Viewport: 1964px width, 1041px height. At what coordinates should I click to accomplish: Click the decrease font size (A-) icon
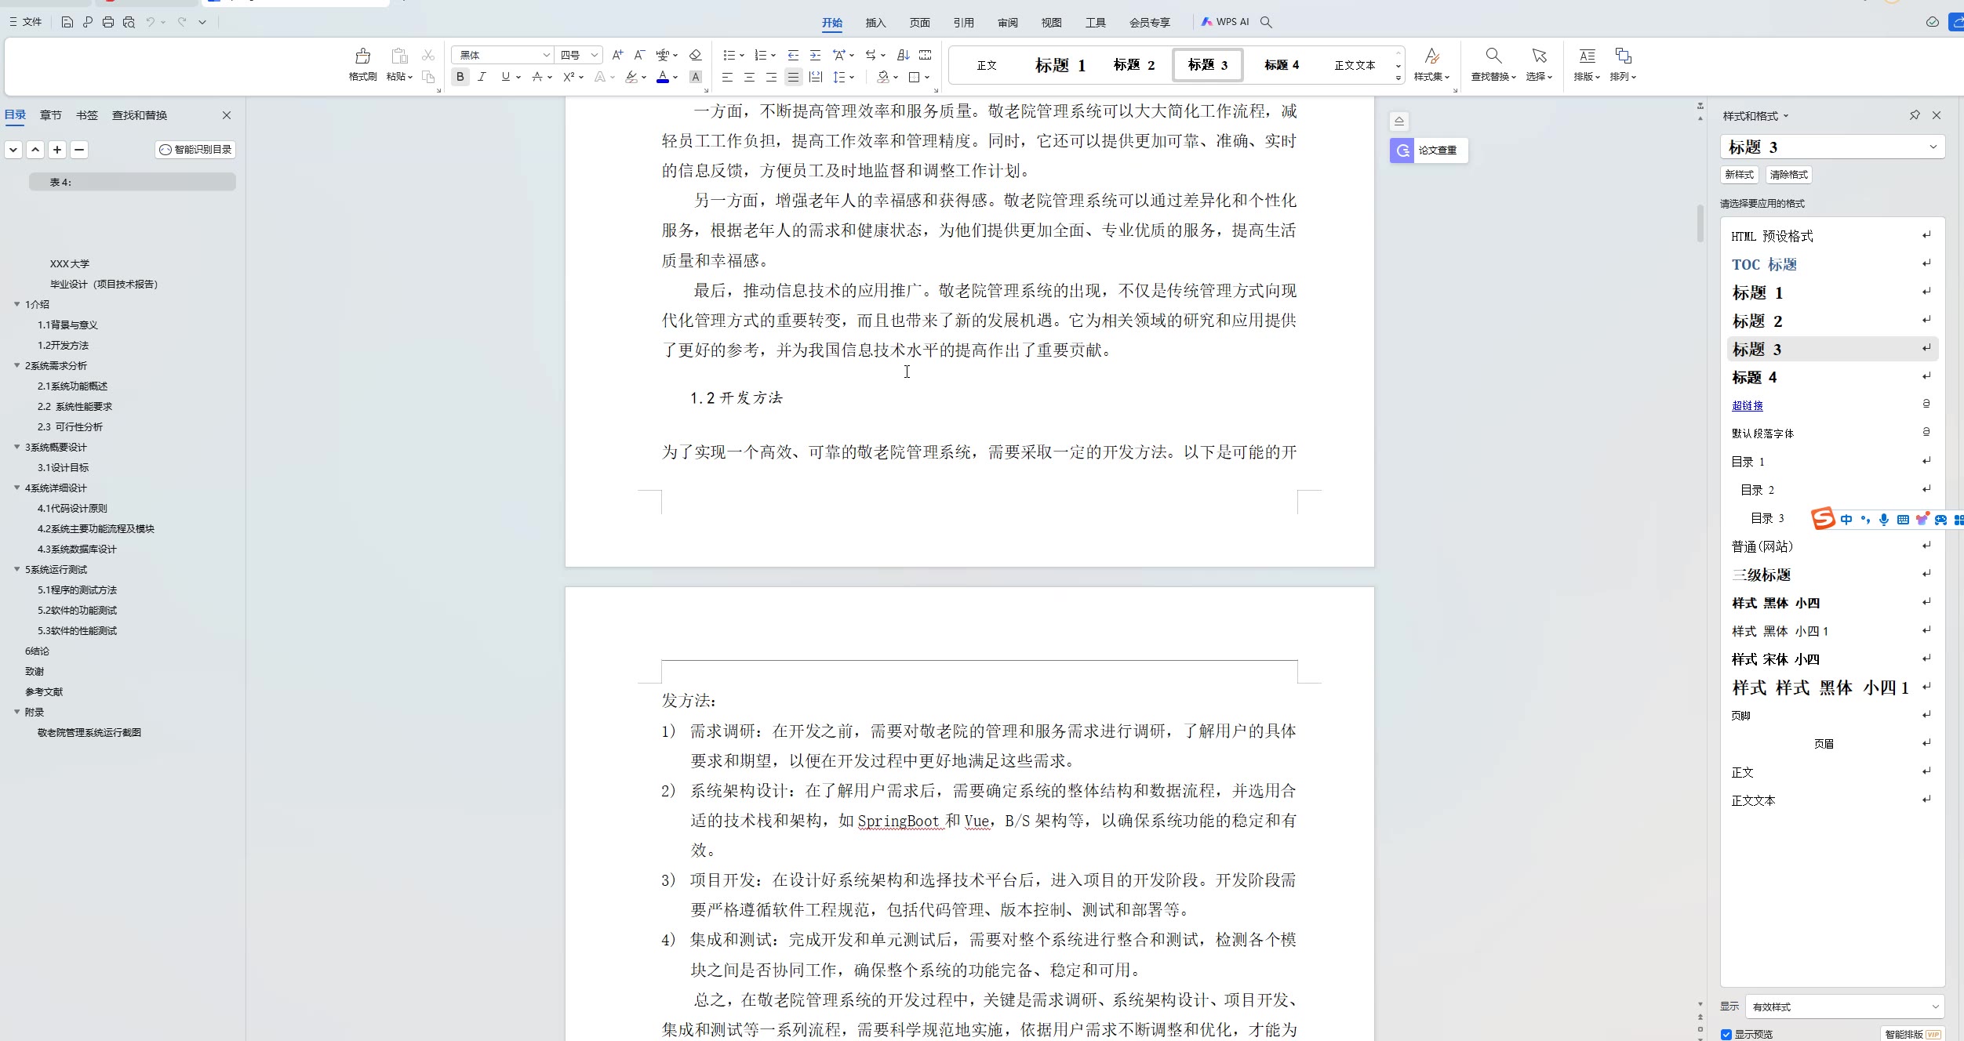pyautogui.click(x=639, y=55)
